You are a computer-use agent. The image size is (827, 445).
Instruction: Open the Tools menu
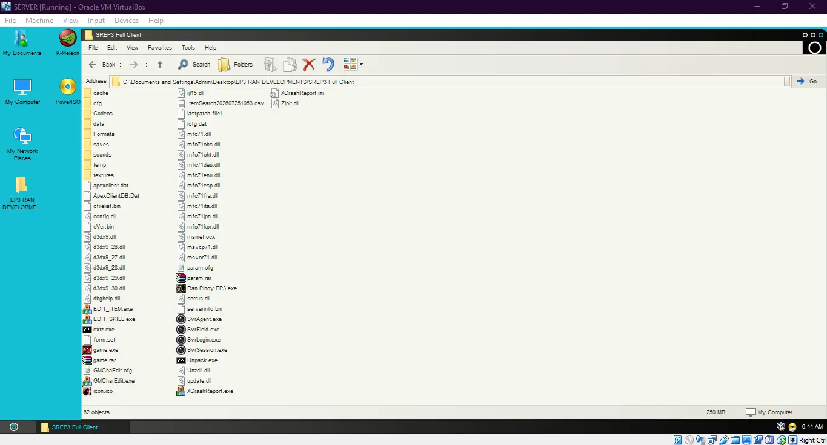(188, 48)
